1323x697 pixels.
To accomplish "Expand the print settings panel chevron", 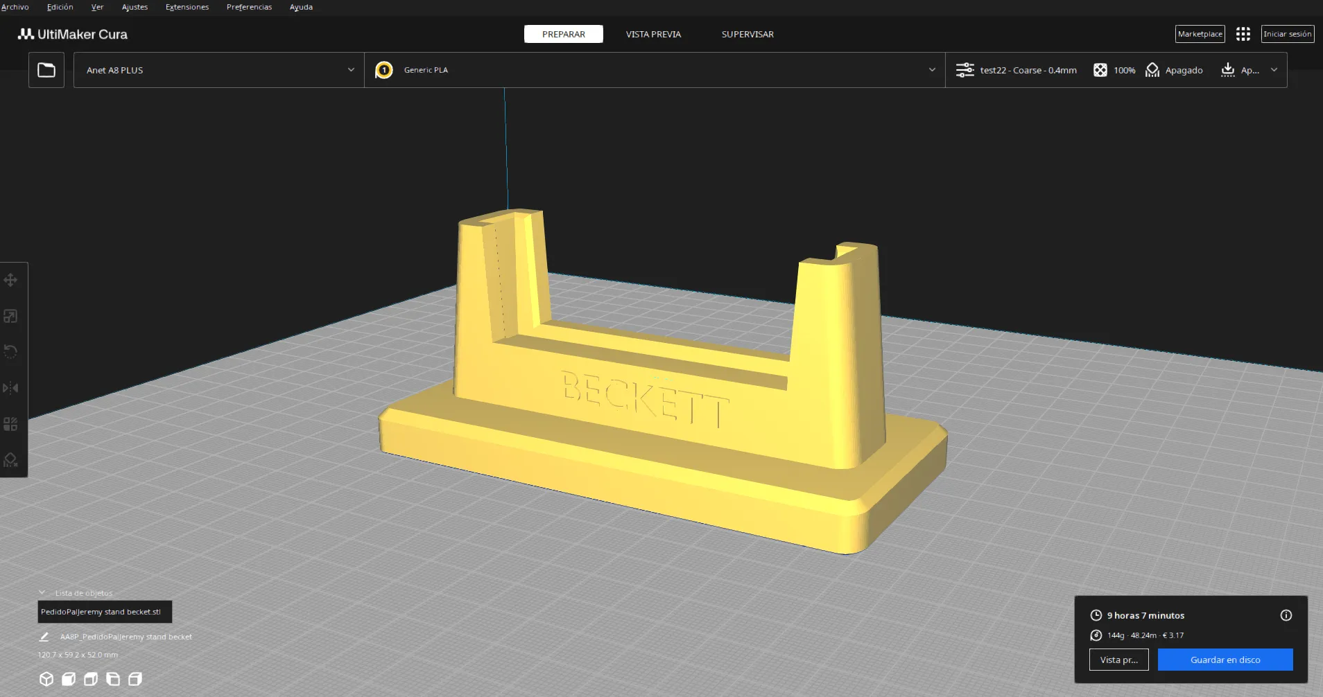I will coord(1274,70).
